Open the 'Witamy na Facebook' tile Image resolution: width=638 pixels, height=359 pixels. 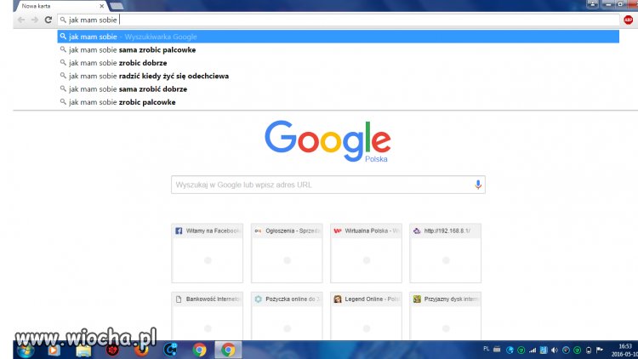[207, 253]
